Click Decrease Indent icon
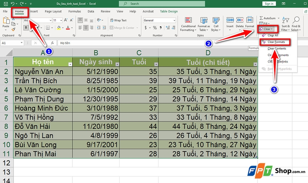Screen dimensions: 308x183 [x=99, y=28]
